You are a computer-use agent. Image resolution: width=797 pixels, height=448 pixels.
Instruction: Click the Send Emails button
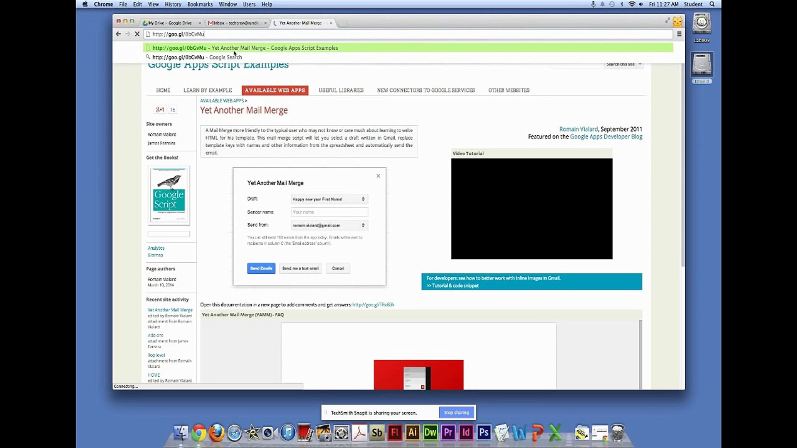[261, 268]
